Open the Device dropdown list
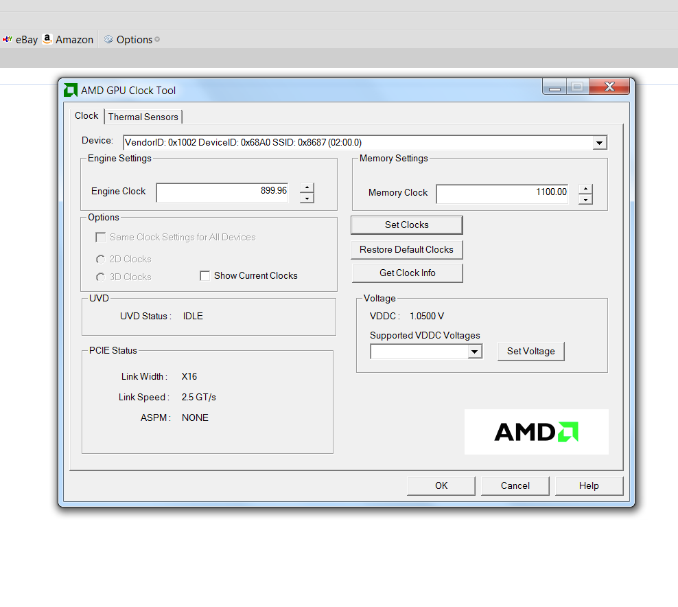The height and width of the screenshot is (607, 678). click(x=599, y=143)
